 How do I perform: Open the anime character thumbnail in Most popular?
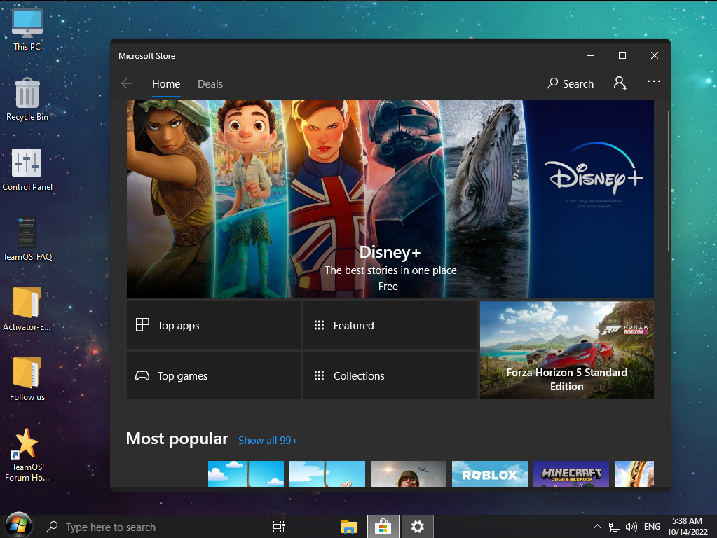[634, 474]
